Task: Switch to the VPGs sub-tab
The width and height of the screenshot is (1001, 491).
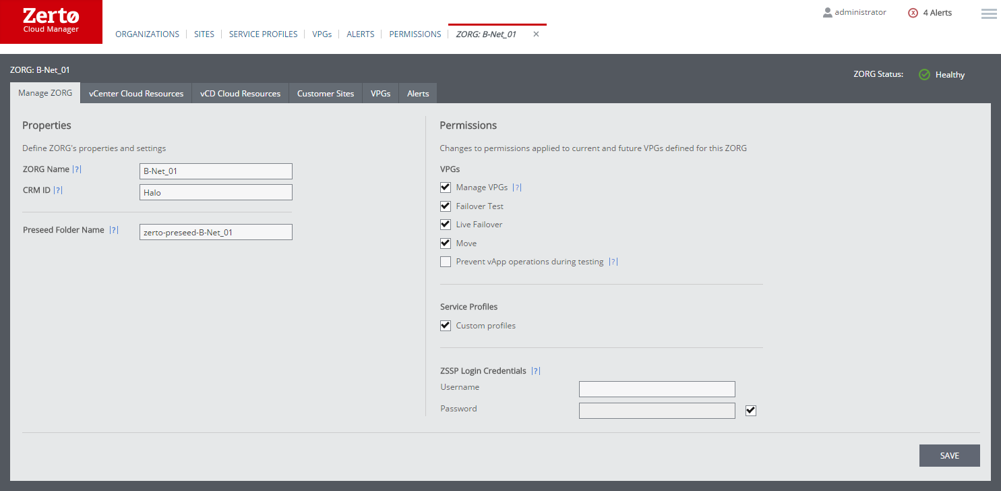Action: point(381,94)
